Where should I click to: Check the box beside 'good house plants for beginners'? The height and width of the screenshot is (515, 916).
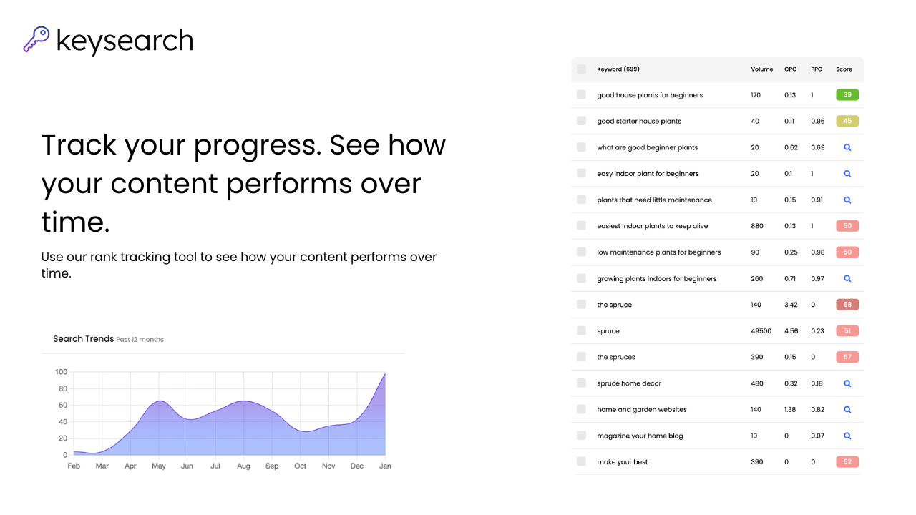[x=581, y=94]
